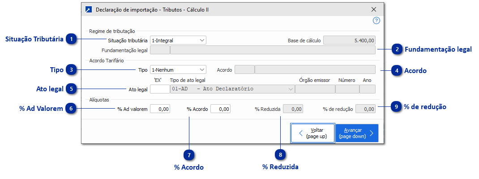
Task: Click numbered callout 4 for Acordo
Action: 397,70
